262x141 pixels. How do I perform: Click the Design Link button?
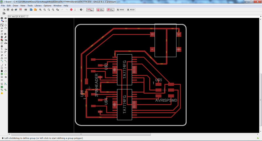click(x=90, y=10)
